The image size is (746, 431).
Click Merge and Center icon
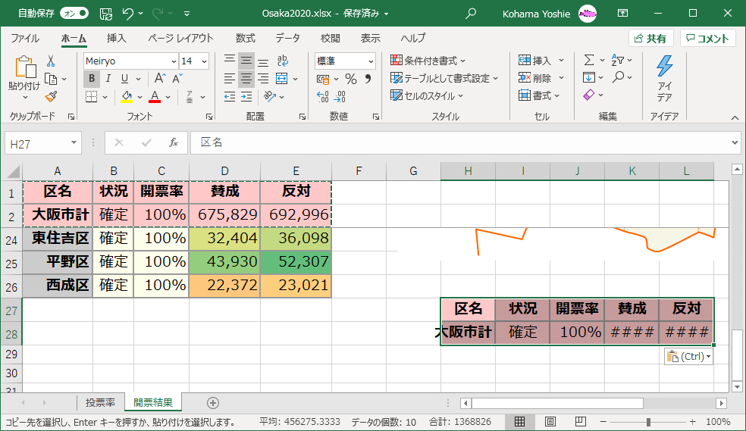click(282, 79)
